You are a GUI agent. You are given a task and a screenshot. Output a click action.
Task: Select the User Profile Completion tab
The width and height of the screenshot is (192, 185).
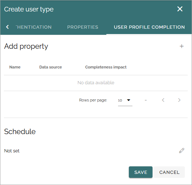(149, 27)
